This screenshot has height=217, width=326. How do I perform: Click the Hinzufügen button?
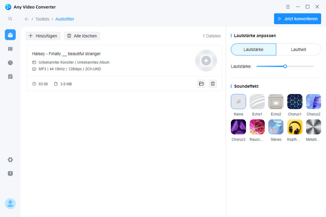(x=43, y=36)
